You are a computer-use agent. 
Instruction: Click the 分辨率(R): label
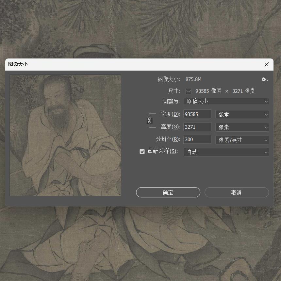168,139
